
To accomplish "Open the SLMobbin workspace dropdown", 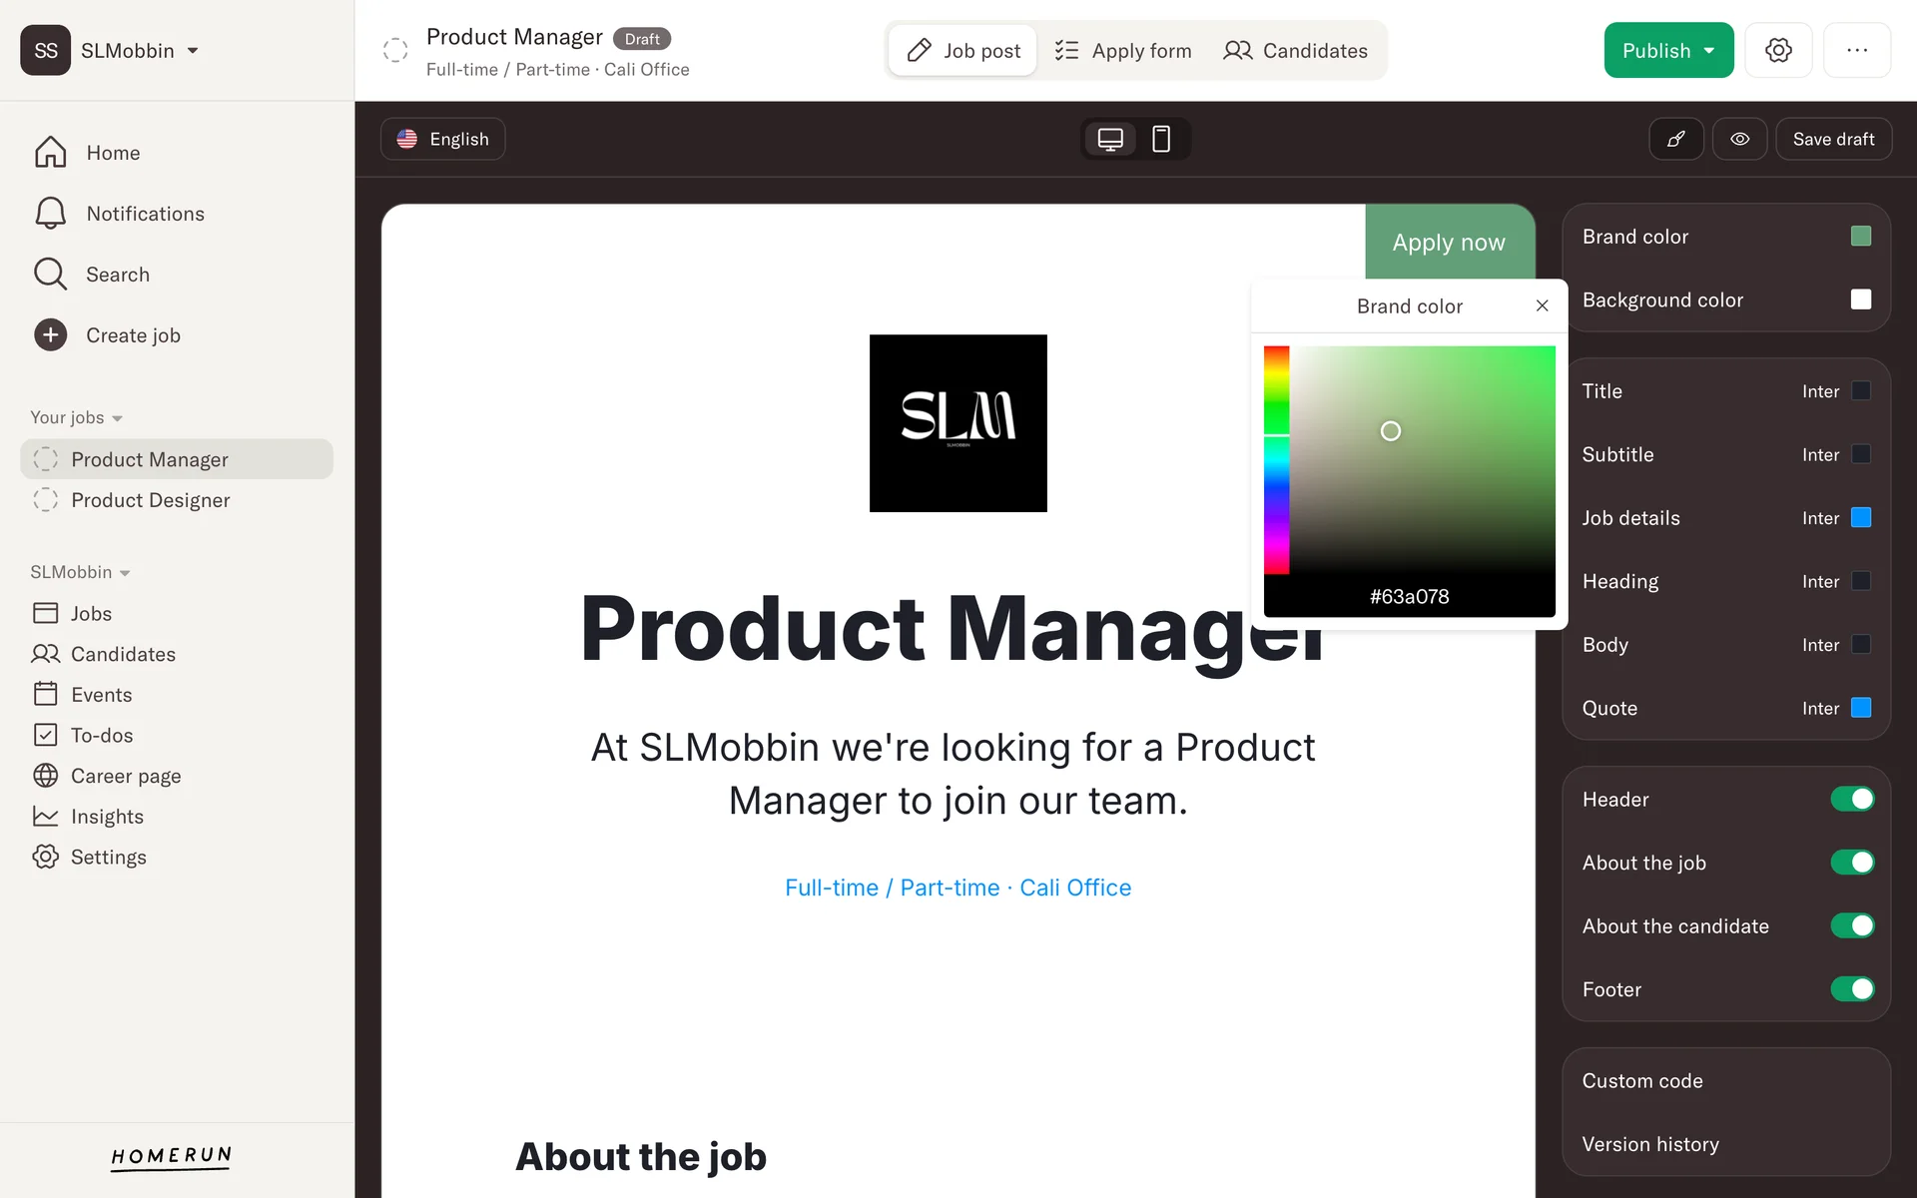I will coord(139,51).
